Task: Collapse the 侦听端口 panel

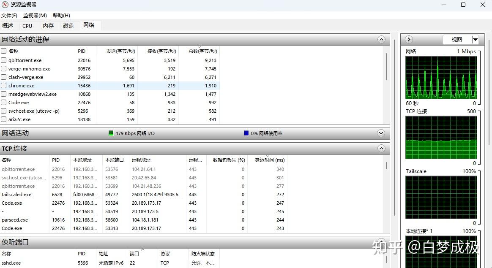Action: click(x=381, y=242)
